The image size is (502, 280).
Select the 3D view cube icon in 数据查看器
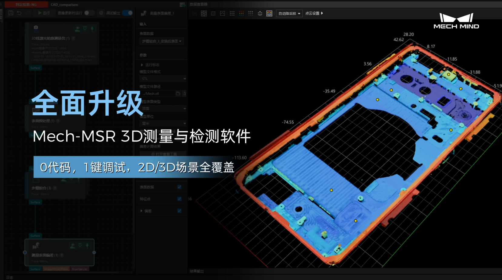pos(204,13)
